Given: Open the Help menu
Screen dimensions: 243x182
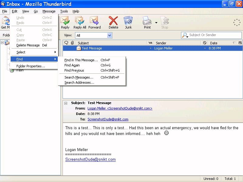Looking at the screenshot, I should click(76, 11).
